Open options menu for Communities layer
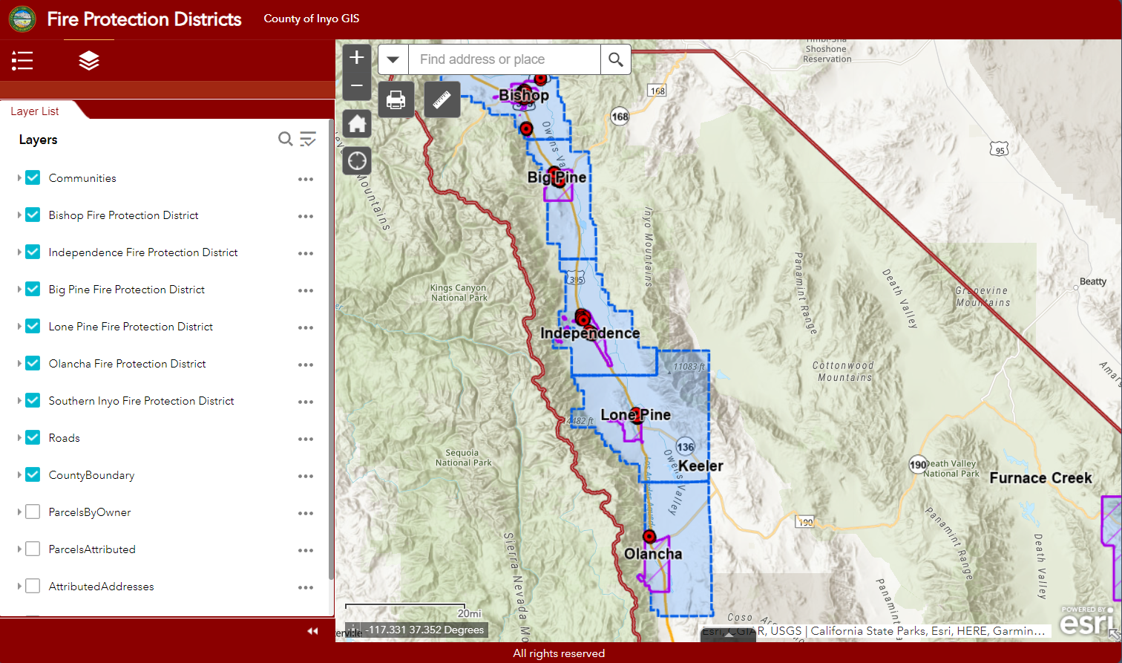This screenshot has height=663, width=1122. tap(306, 179)
